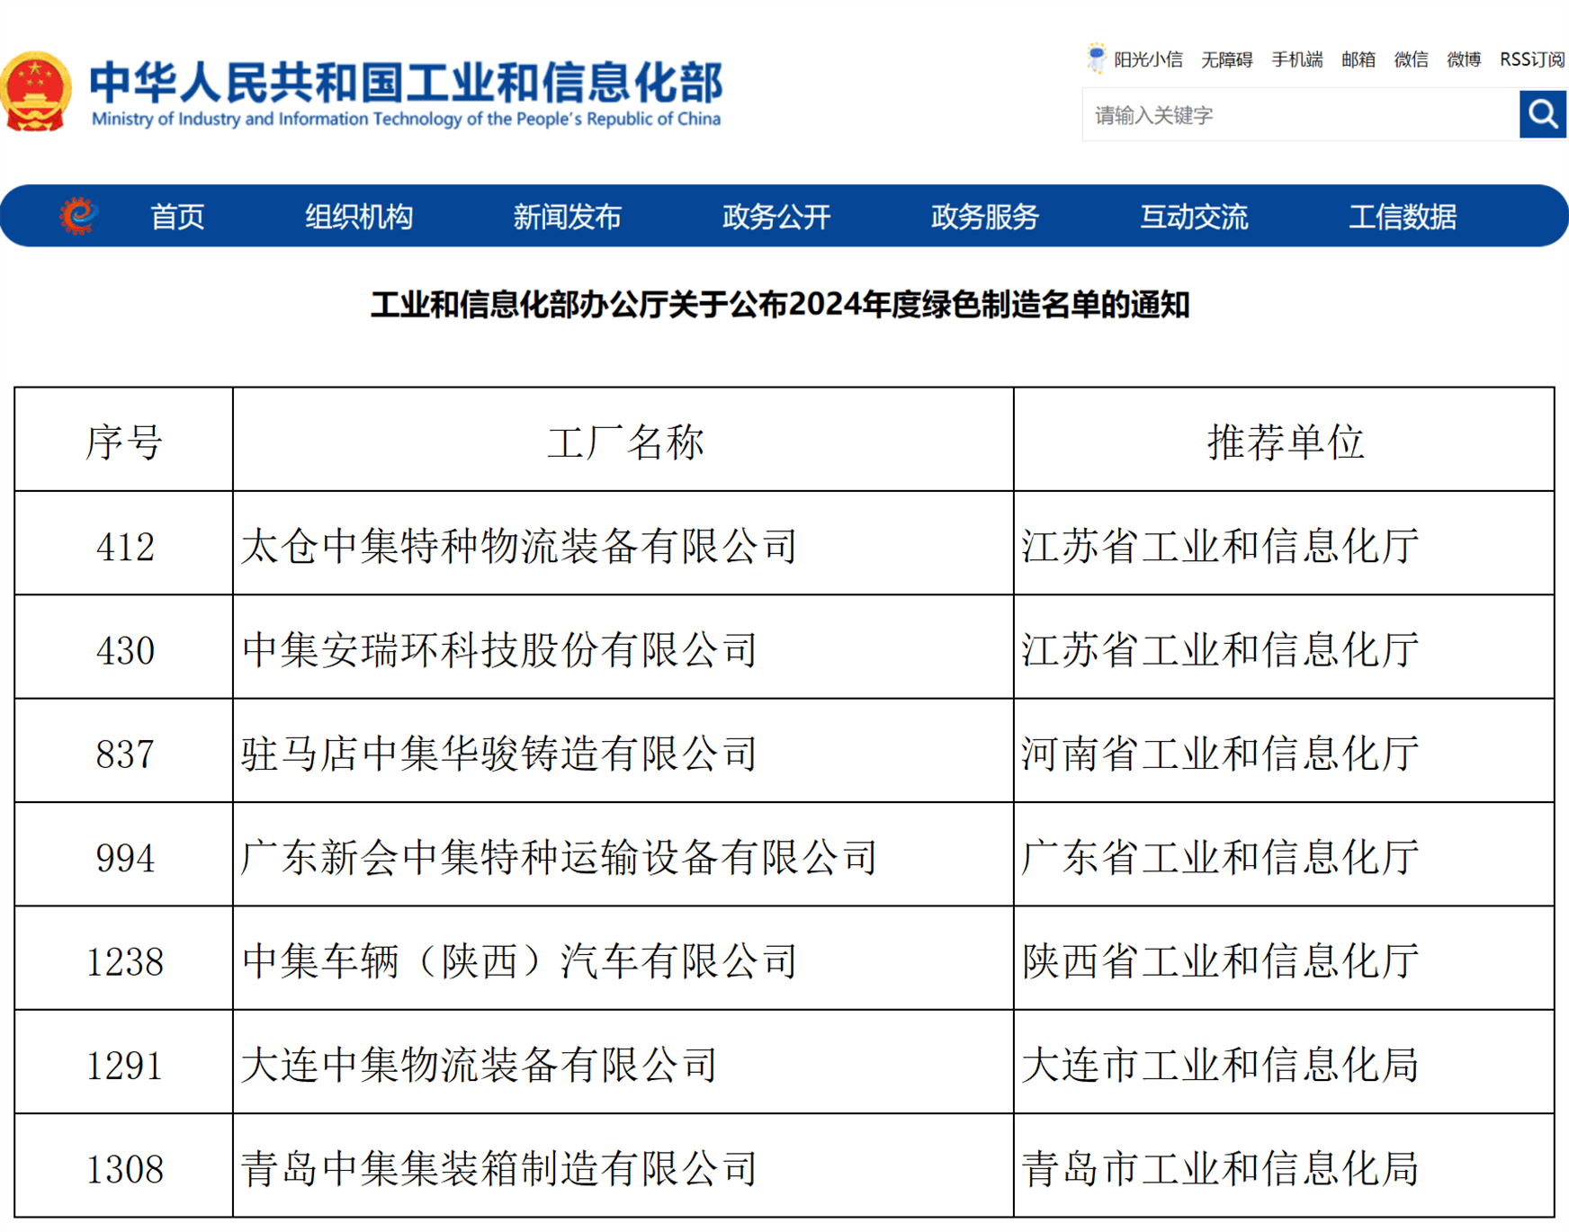Click 广东新会中集特种运输设备有限公司
The width and height of the screenshot is (1569, 1232).
[x=559, y=858]
